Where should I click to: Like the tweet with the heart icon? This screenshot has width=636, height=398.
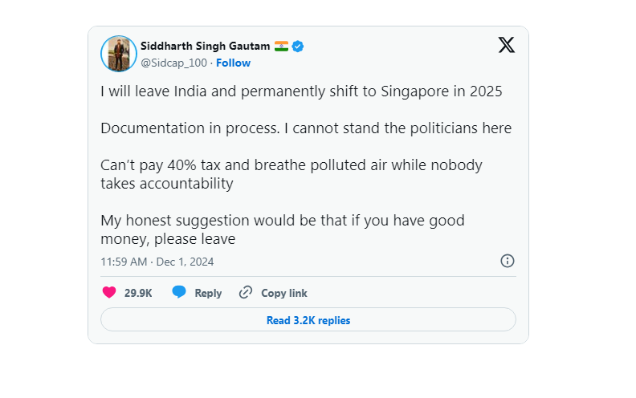(109, 292)
